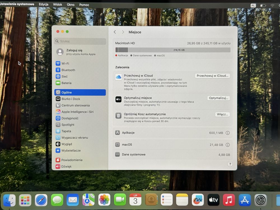Image resolution: width=280 pixels, height=210 pixels.
Task: Select Bateria in the sidebar
Action: click(x=80, y=83)
